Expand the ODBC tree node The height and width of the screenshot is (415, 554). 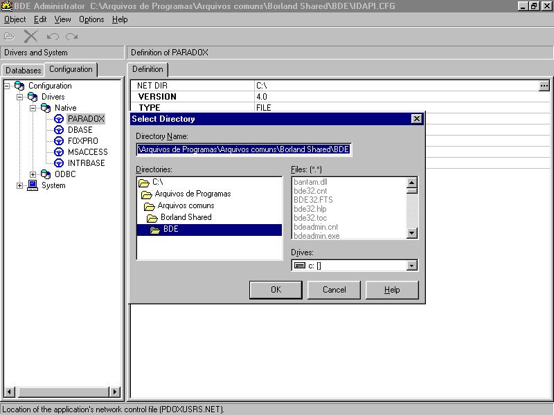(x=33, y=174)
